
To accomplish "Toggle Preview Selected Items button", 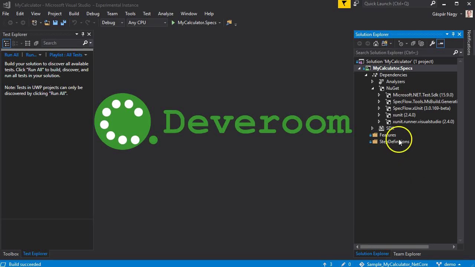I will point(440,43).
